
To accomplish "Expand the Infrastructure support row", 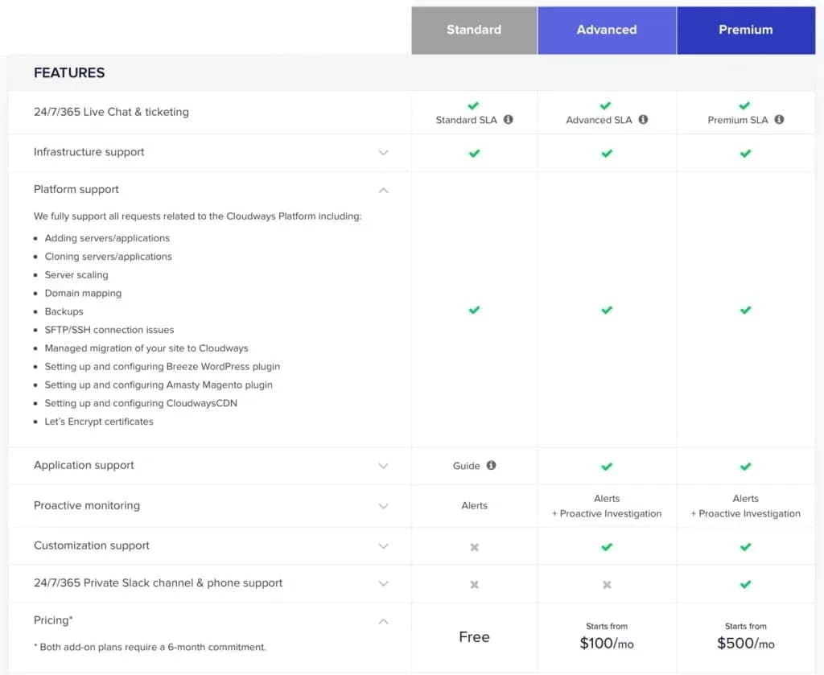I will pos(384,151).
